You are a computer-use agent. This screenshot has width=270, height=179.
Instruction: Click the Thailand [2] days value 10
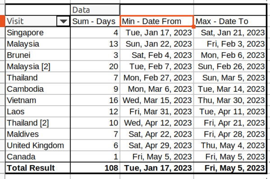(95, 123)
